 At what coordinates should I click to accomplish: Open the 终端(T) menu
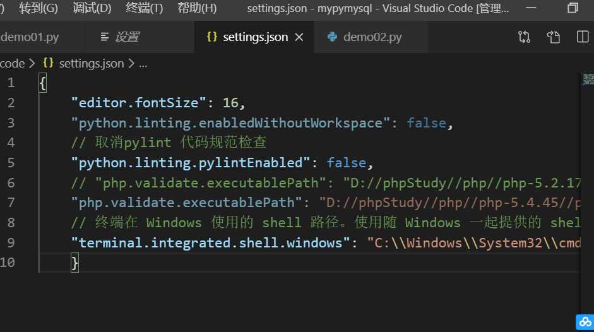[x=144, y=8]
